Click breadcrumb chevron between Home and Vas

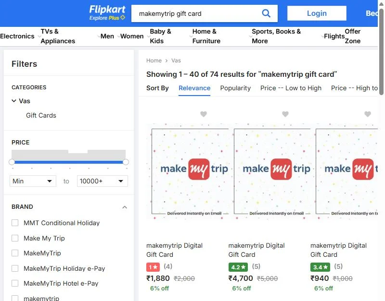(x=167, y=60)
